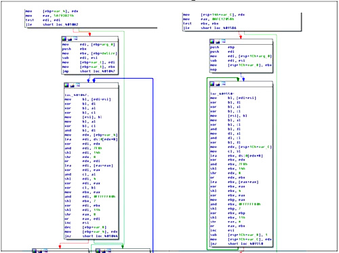339x253 pixels.
Task: Click the 'mov edi, [esp+1Ch+arg_0]' instruction
Action: [x=241, y=56]
